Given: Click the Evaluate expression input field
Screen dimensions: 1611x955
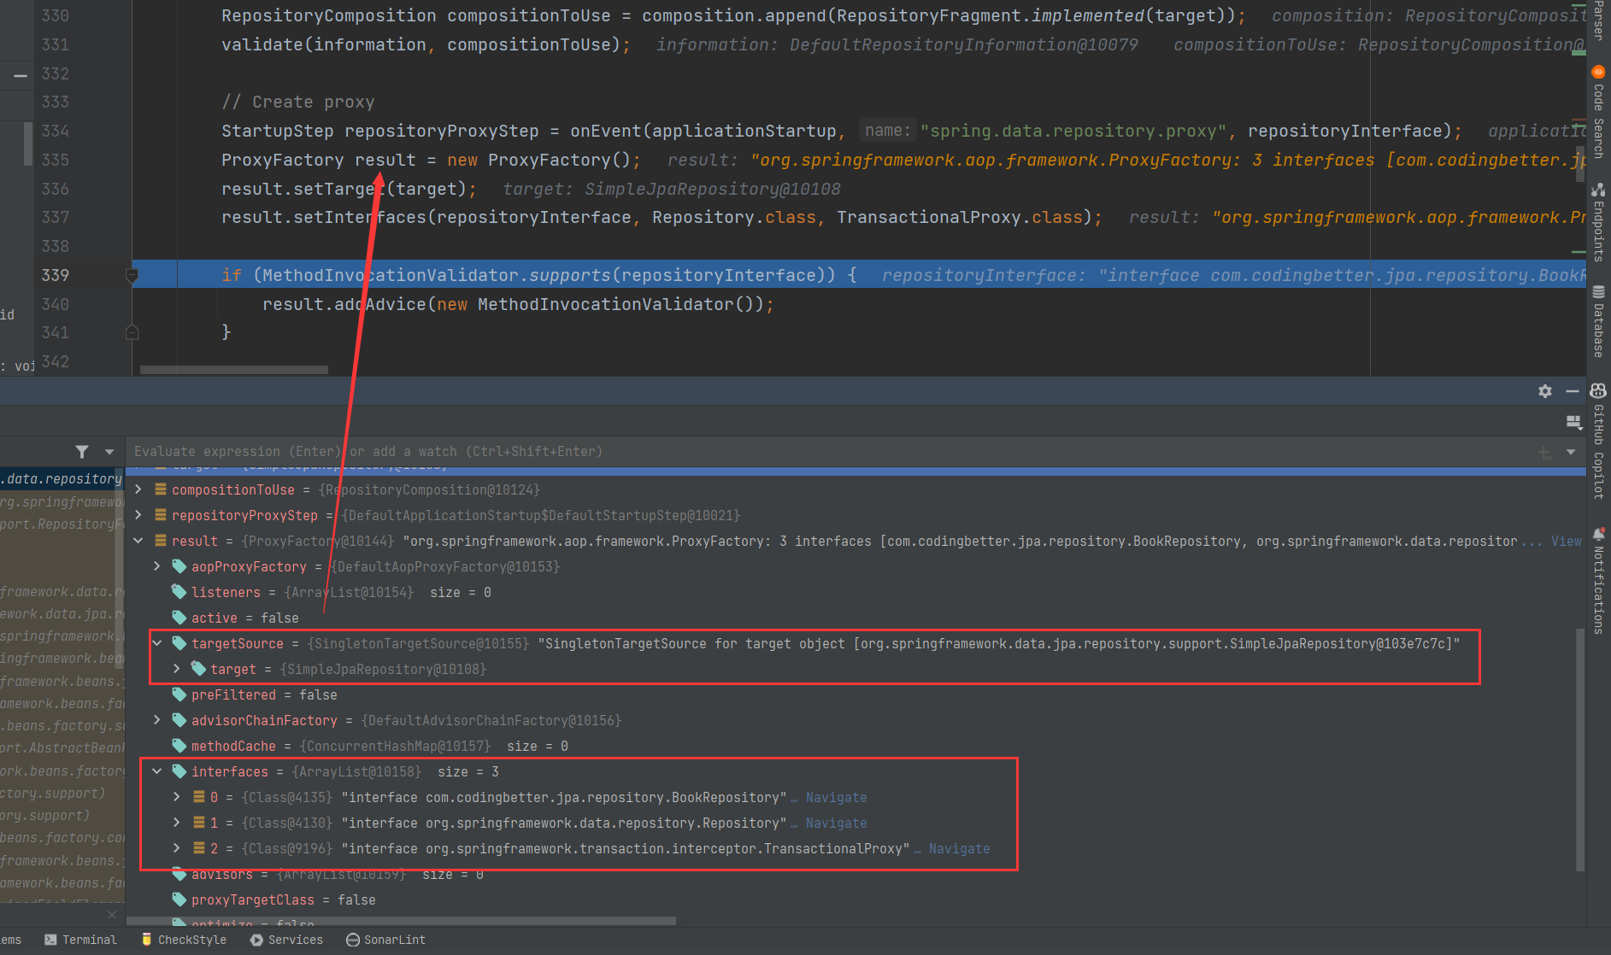Looking at the screenshot, I should [829, 452].
